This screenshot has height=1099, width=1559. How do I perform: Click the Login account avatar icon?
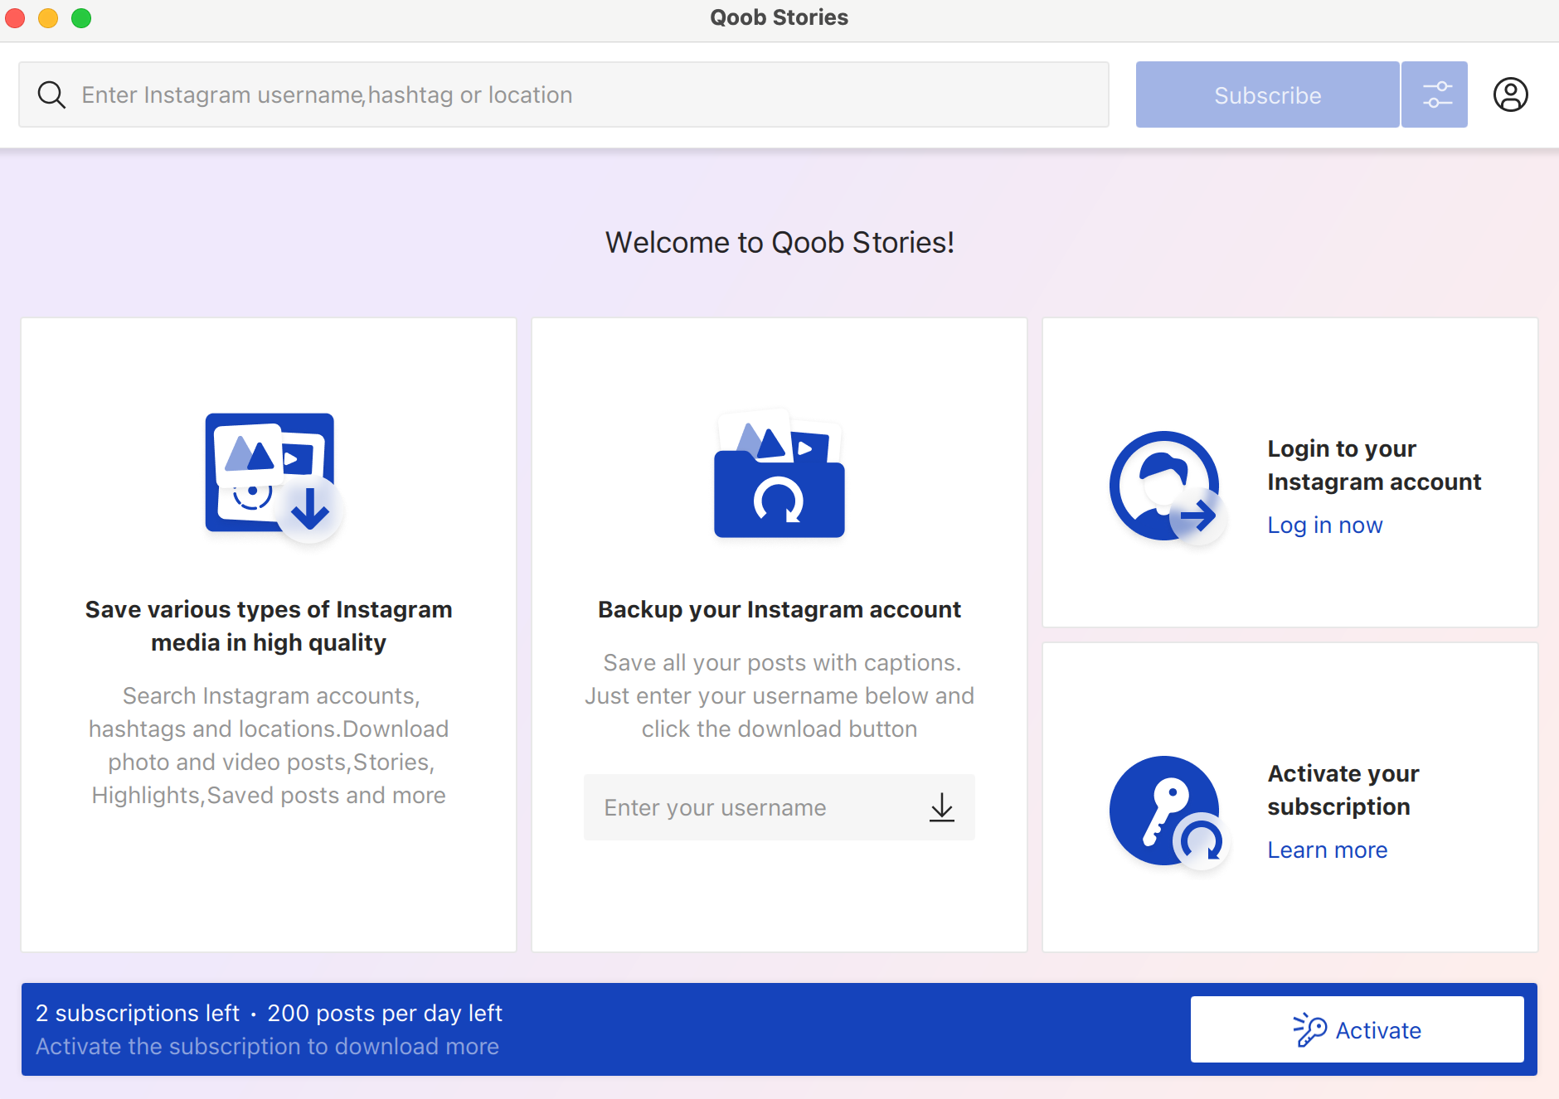click(1168, 487)
